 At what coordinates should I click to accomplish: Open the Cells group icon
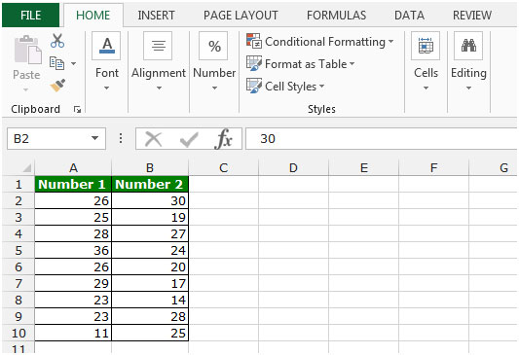(x=426, y=46)
